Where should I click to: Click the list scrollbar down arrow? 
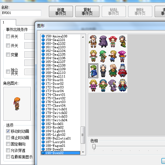pos(83,152)
